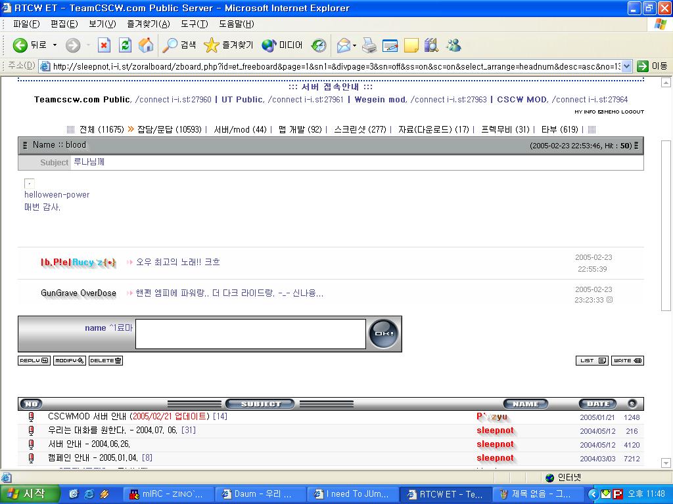
Task: Open the 도구(T) menu
Action: pyautogui.click(x=194, y=24)
